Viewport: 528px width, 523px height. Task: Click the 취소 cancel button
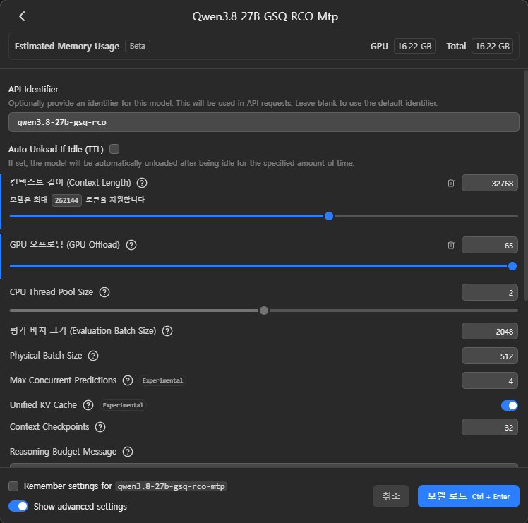click(391, 496)
